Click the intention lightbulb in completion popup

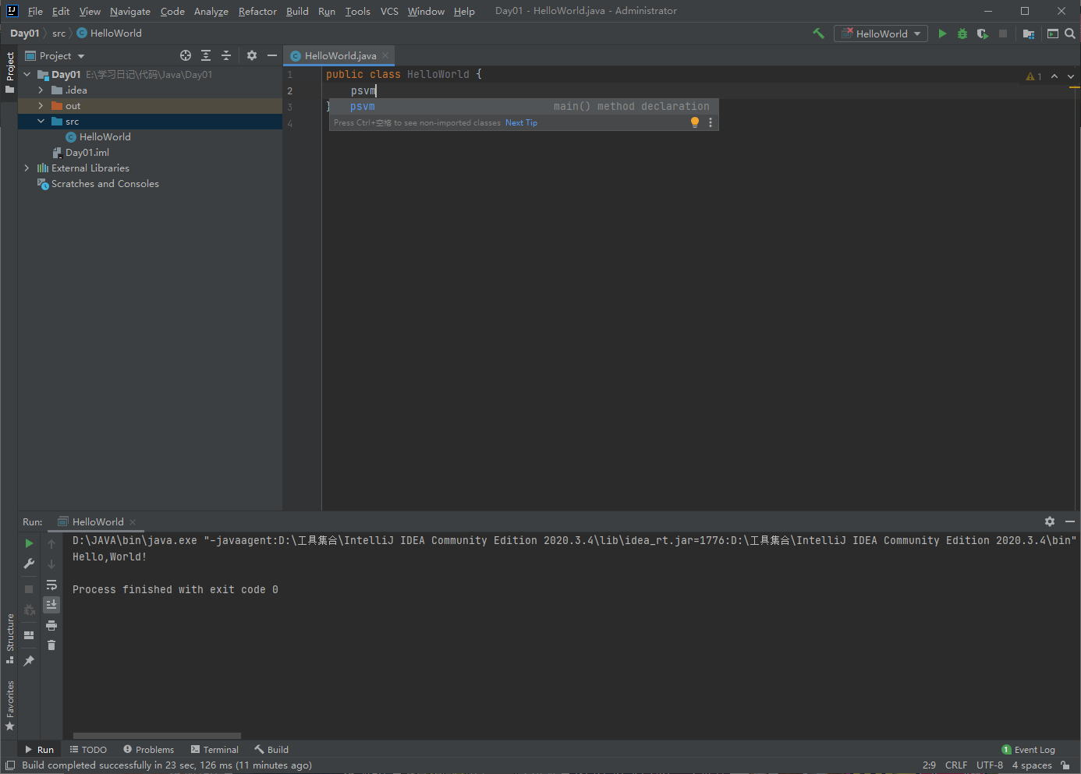695,122
